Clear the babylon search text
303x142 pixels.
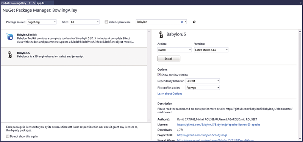coord(182,22)
